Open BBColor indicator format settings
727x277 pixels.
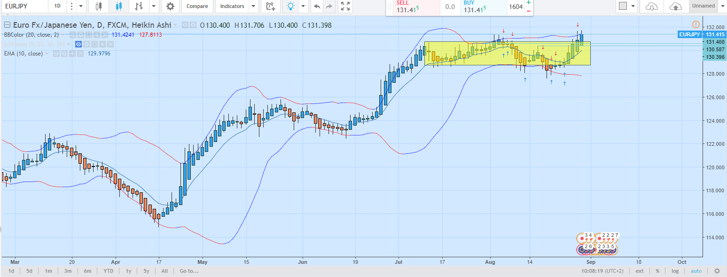(81, 35)
